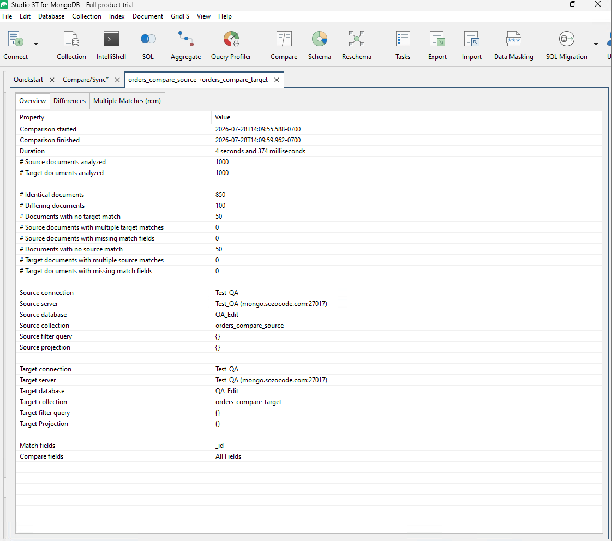Open the File menu

[7, 16]
